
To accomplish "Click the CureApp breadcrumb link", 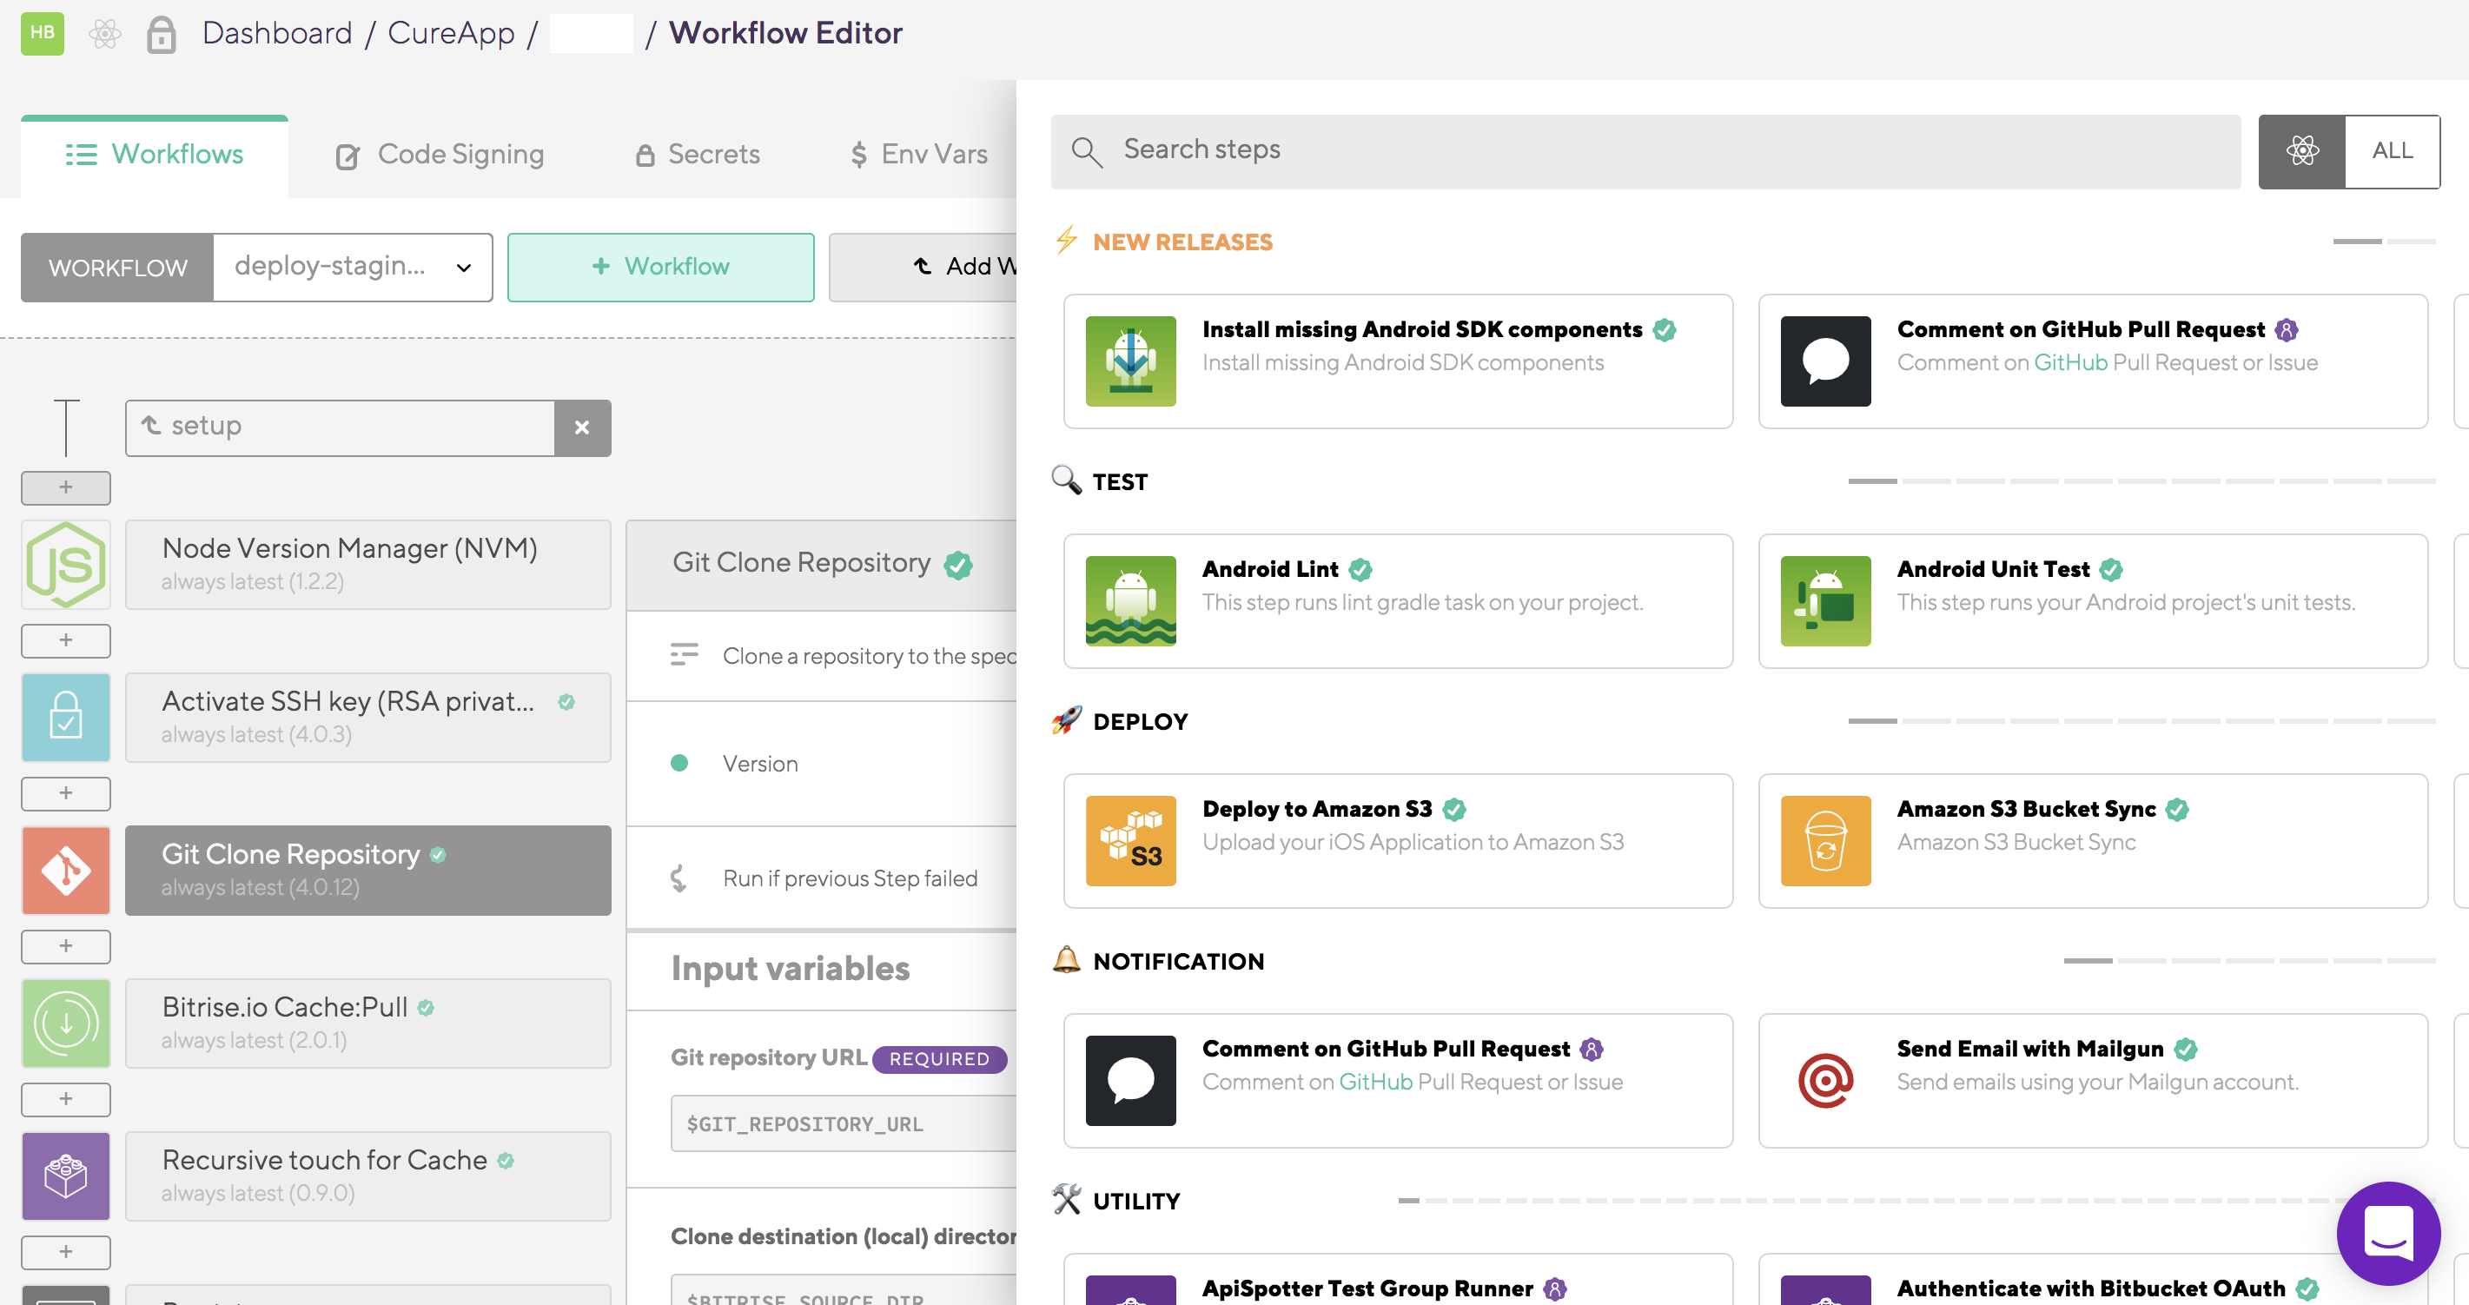I will point(451,34).
